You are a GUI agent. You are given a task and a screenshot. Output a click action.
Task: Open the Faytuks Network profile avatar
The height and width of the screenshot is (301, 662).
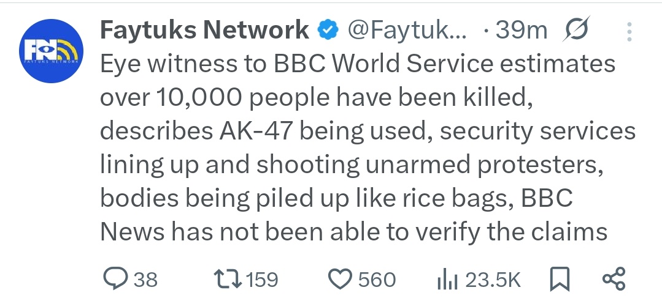click(52, 51)
